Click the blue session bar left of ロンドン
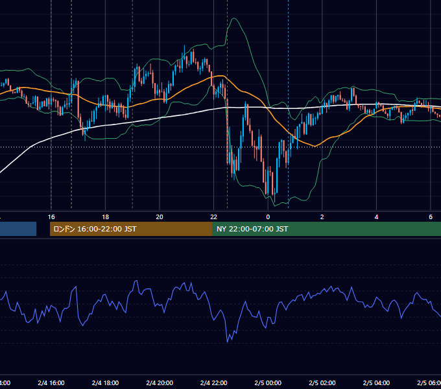This screenshot has height=389, width=441. [x=18, y=229]
